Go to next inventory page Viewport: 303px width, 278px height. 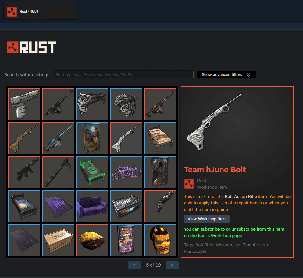(172, 265)
